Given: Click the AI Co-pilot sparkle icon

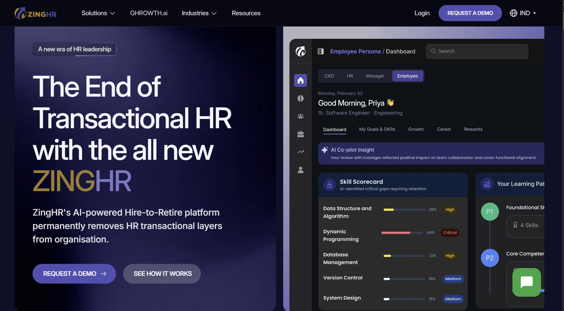Looking at the screenshot, I should [x=325, y=150].
